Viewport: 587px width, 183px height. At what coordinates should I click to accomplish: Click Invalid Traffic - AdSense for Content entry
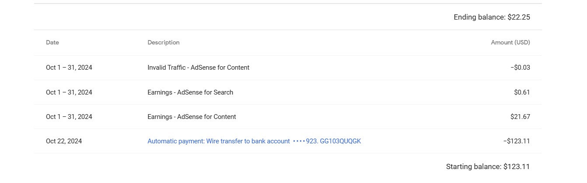(x=199, y=68)
